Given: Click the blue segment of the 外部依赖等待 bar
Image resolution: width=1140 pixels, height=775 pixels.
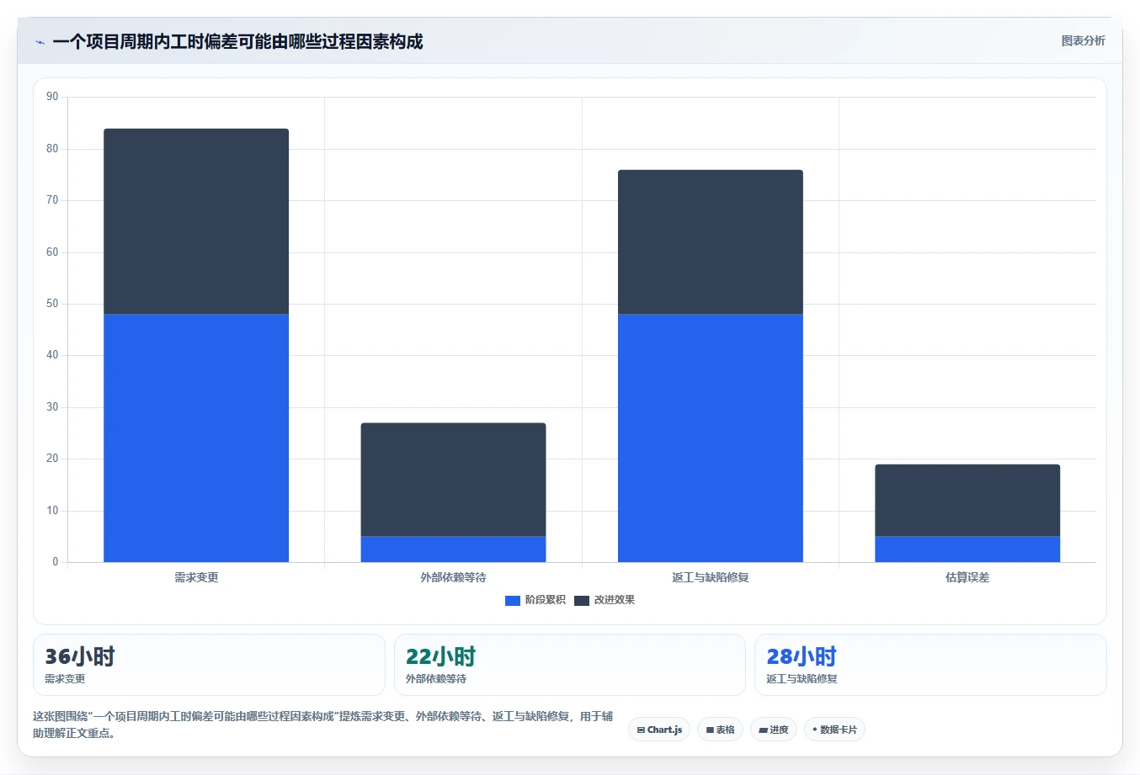Looking at the screenshot, I should (x=453, y=549).
